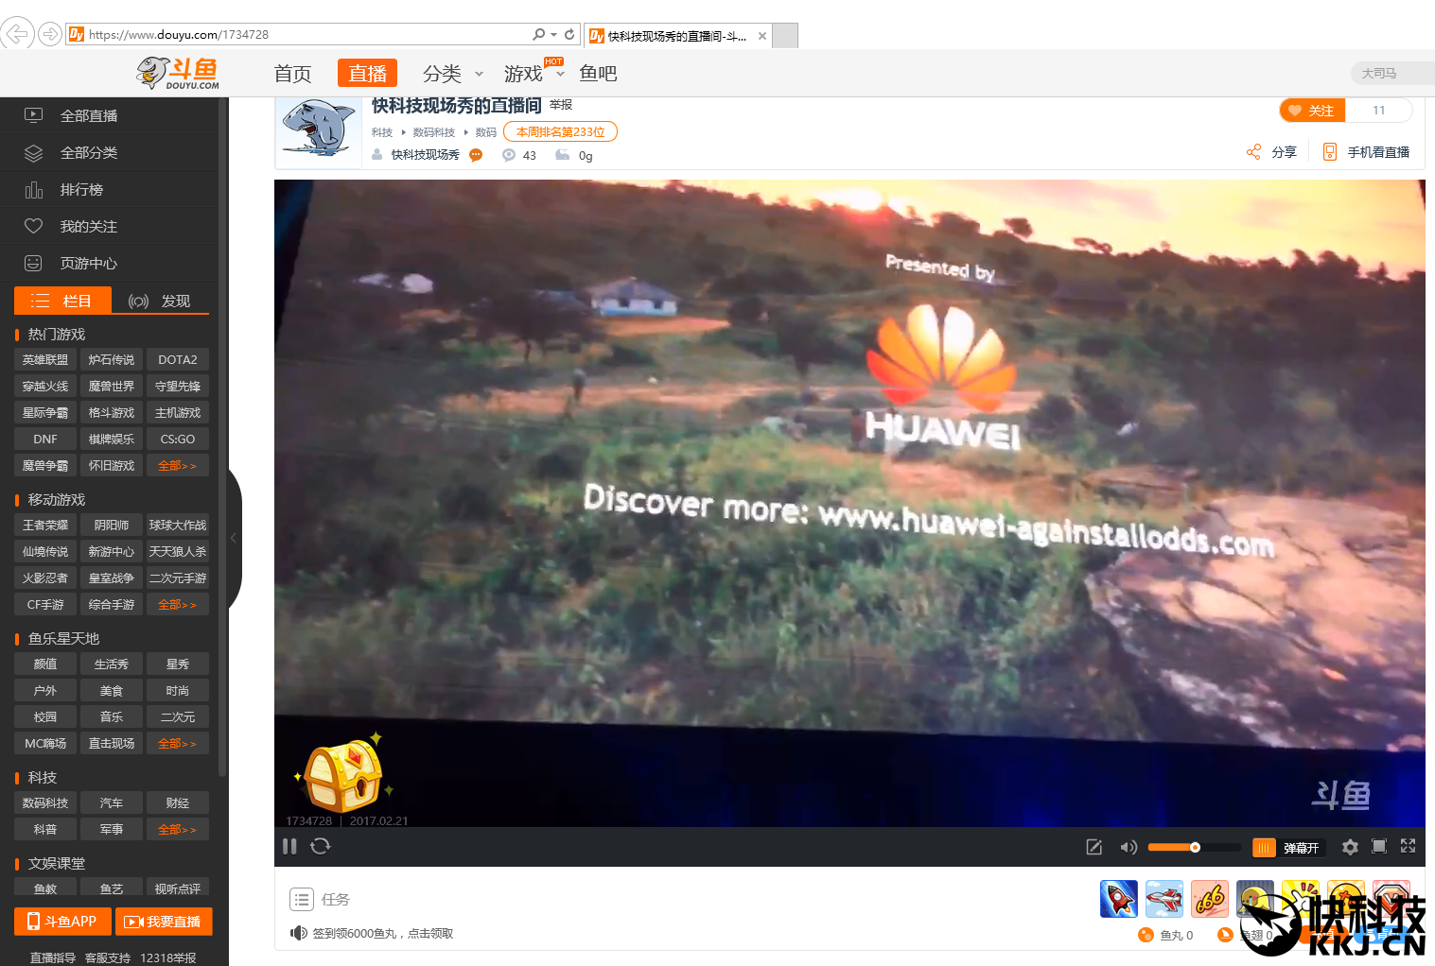Viewport: 1435px width, 966px height.
Task: Expand the 游戏 dropdown in top navigation
Action: 534,74
